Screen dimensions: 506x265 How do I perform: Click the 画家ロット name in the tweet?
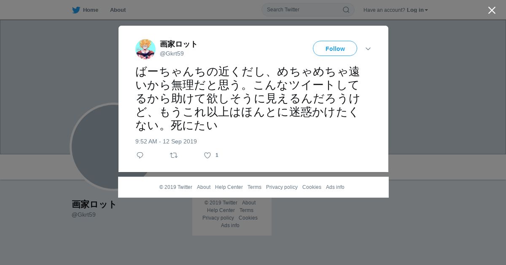[179, 44]
